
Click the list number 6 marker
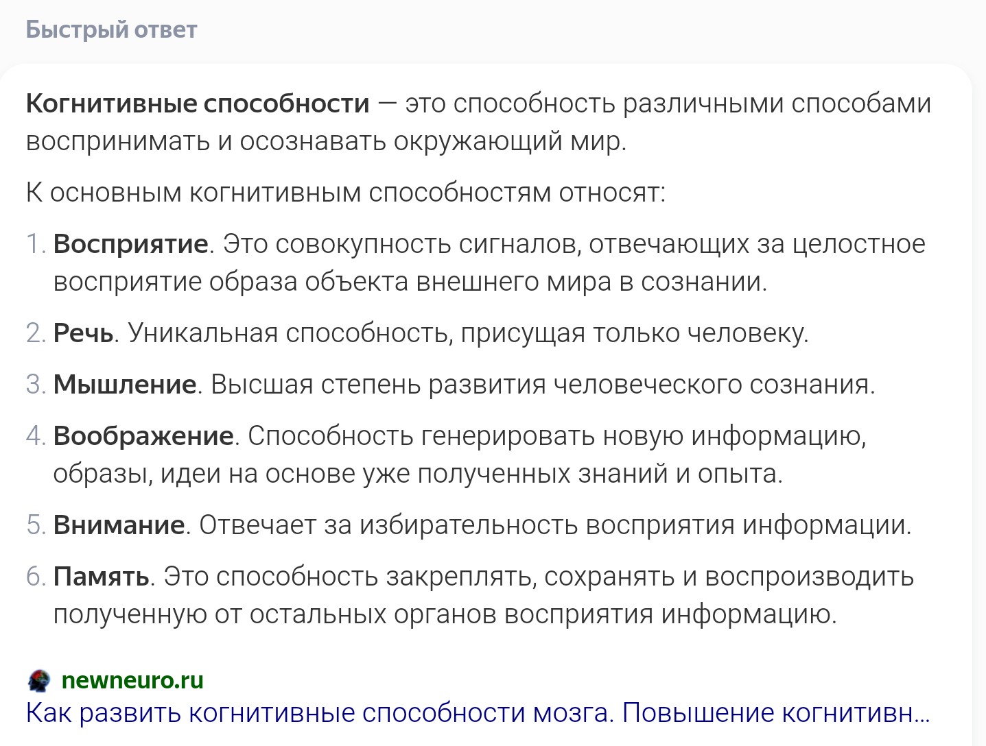[x=36, y=577]
